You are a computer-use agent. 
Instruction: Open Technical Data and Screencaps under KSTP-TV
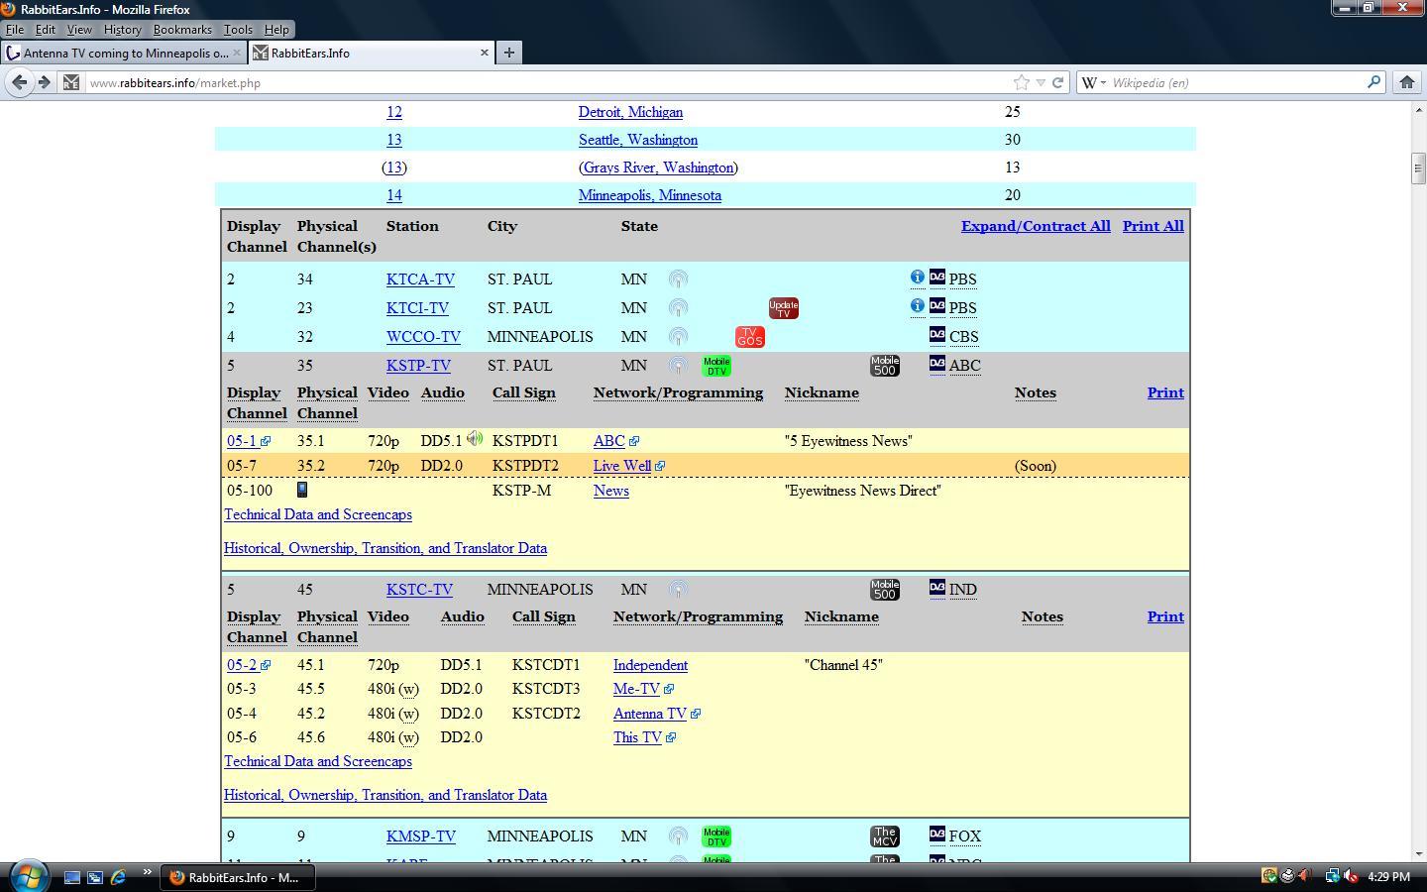pyautogui.click(x=318, y=514)
